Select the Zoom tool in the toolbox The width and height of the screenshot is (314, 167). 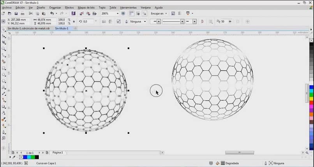[x=4, y=49]
